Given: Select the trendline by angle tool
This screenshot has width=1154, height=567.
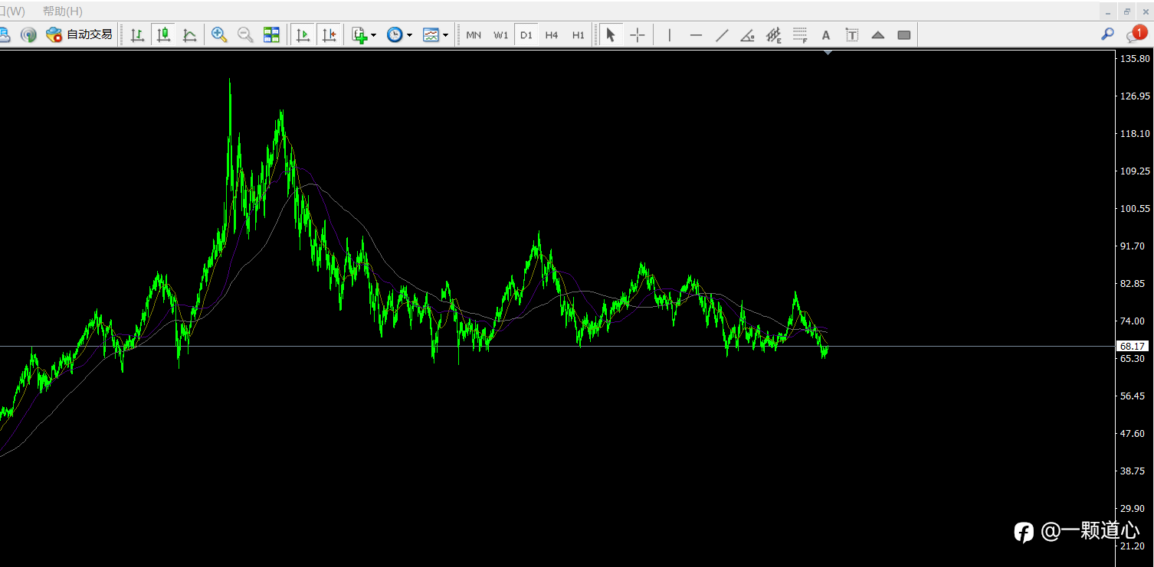Looking at the screenshot, I should pos(748,34).
